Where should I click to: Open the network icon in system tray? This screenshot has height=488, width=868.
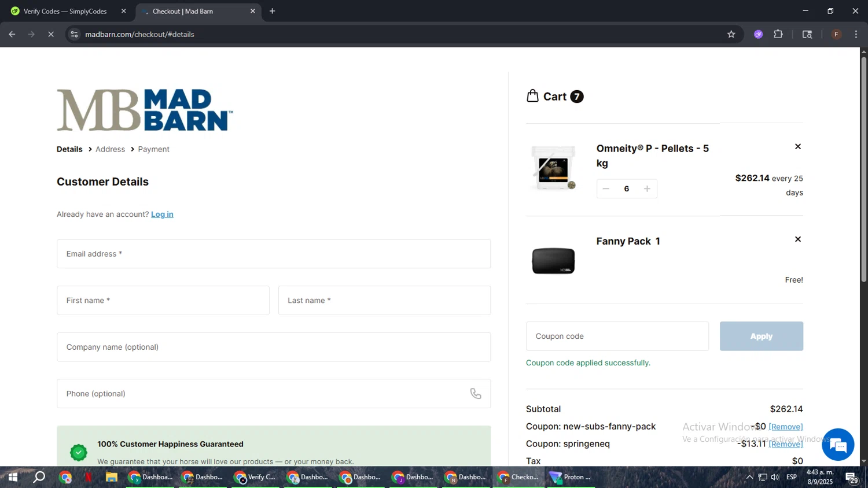(x=763, y=477)
